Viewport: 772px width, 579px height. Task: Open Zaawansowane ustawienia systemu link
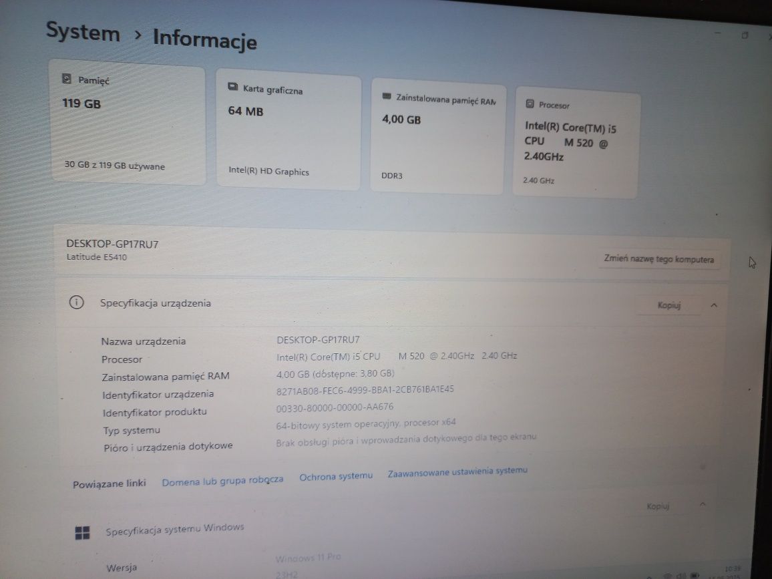click(x=457, y=471)
